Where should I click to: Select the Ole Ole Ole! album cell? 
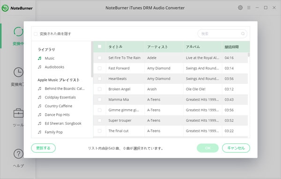[195, 89]
